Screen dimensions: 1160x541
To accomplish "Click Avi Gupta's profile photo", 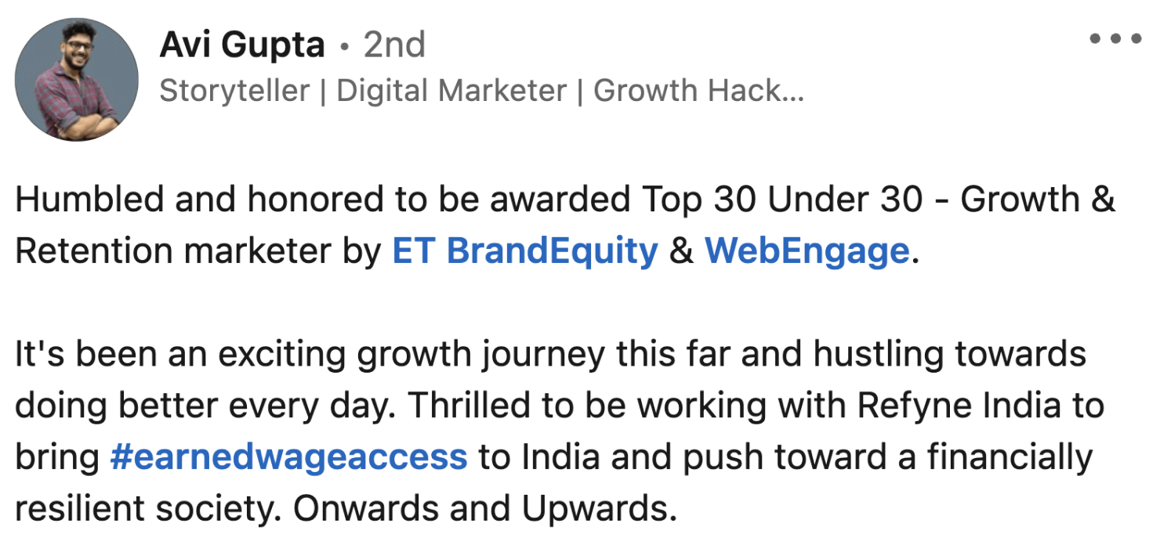I will pyautogui.click(x=76, y=79).
